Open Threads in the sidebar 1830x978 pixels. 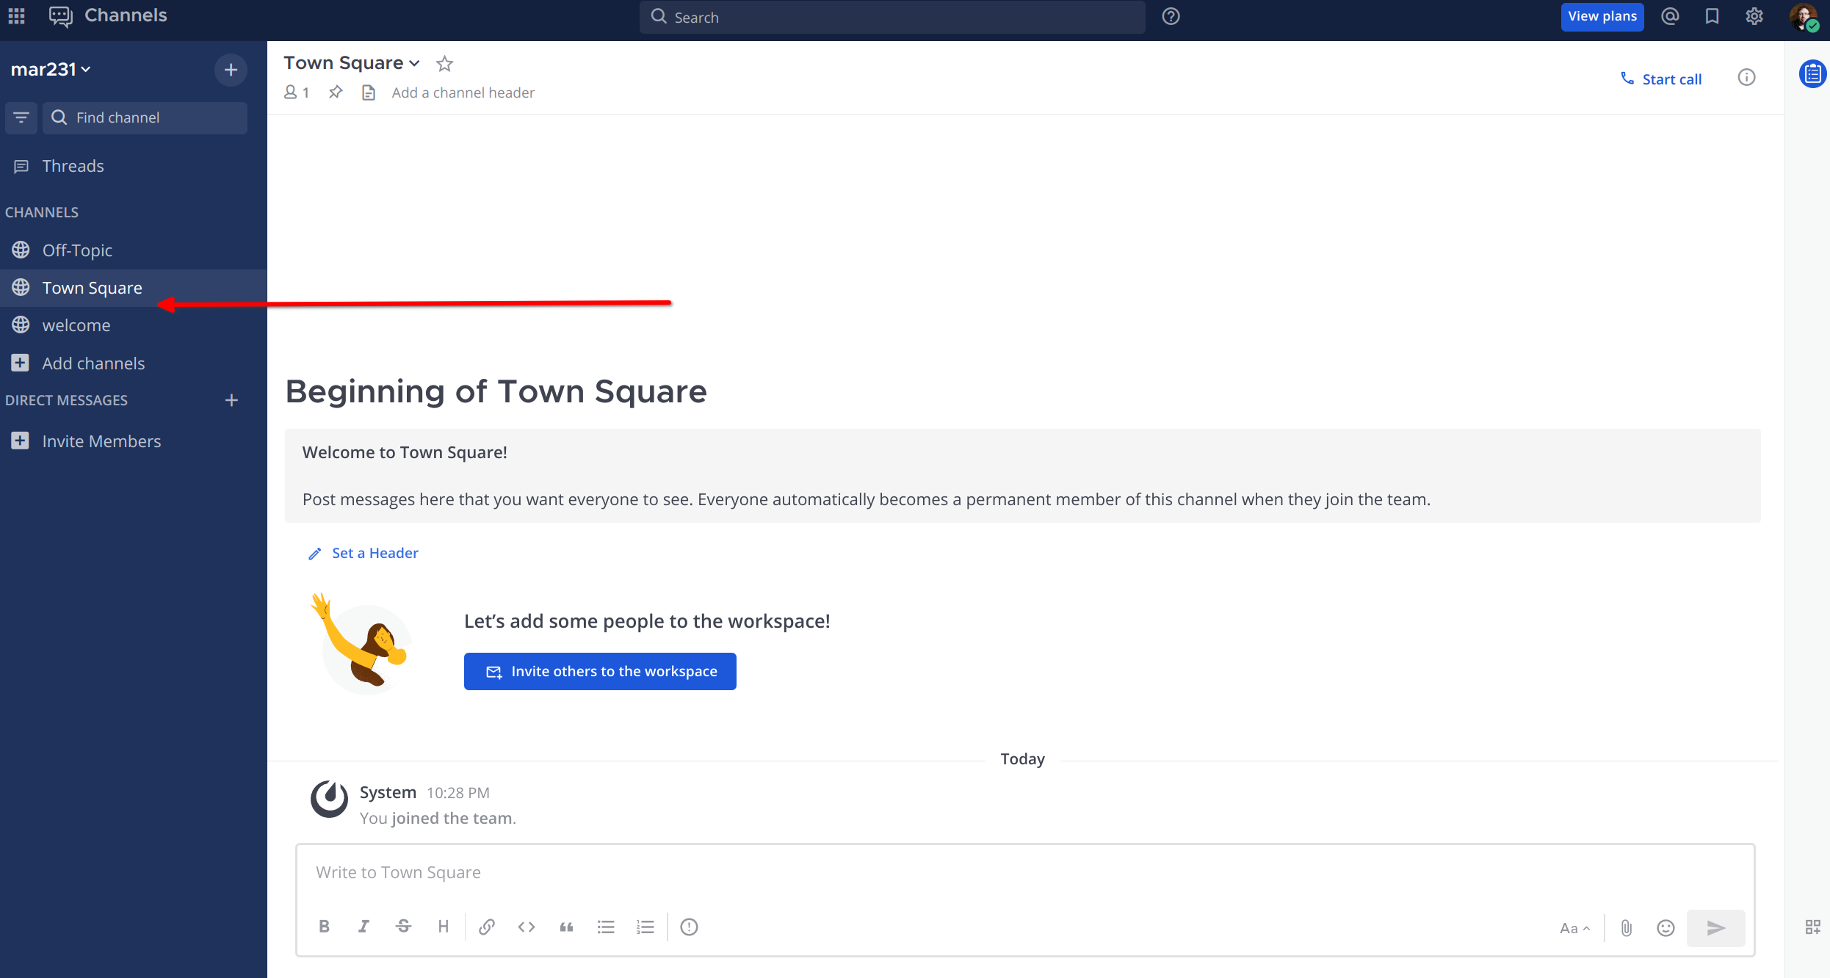73,166
